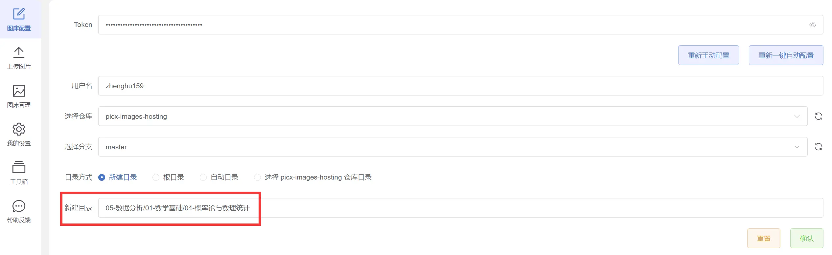Choose the 自动目录 radio option
The image size is (832, 255).
point(203,178)
